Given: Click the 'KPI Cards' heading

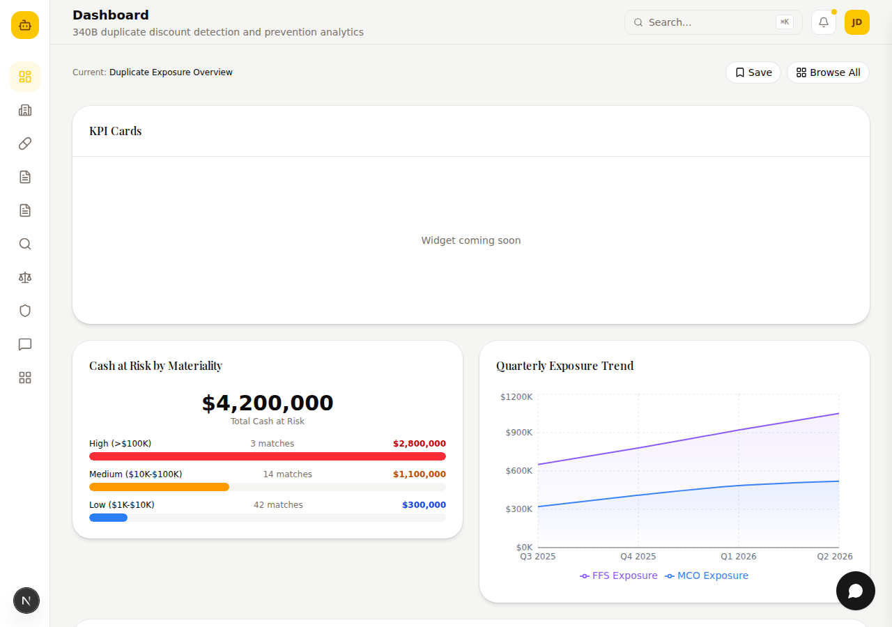Looking at the screenshot, I should pos(116,131).
